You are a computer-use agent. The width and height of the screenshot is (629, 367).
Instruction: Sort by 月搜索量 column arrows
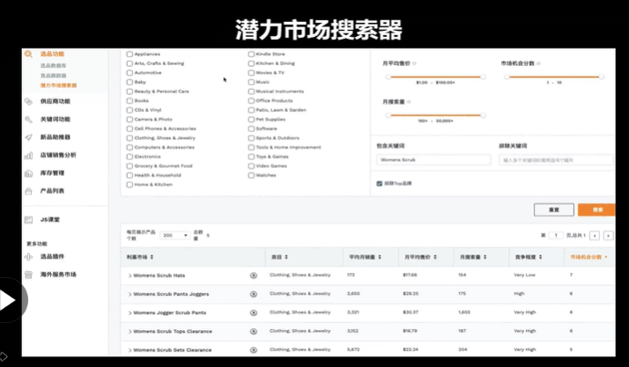pyautogui.click(x=485, y=257)
